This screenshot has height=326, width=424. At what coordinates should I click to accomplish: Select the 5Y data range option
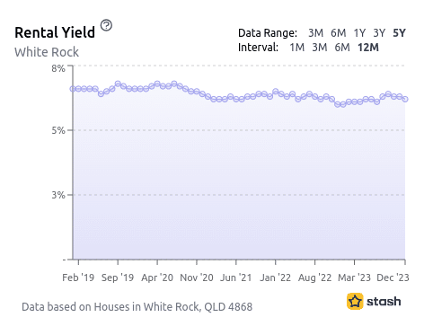(400, 33)
